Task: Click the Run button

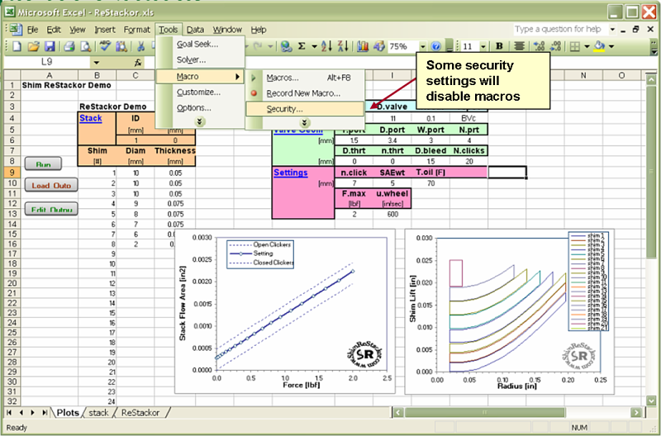Action: [43, 163]
